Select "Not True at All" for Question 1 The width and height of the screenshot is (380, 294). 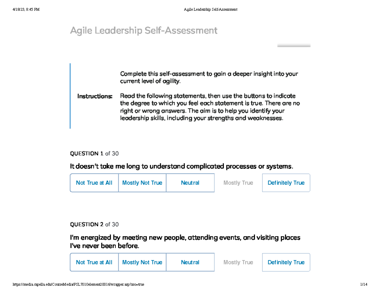[94, 183]
